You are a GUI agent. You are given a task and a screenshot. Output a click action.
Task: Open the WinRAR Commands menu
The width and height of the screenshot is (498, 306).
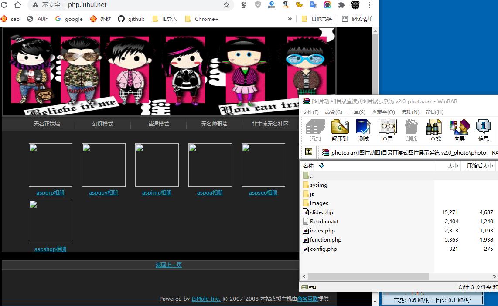pos(333,112)
